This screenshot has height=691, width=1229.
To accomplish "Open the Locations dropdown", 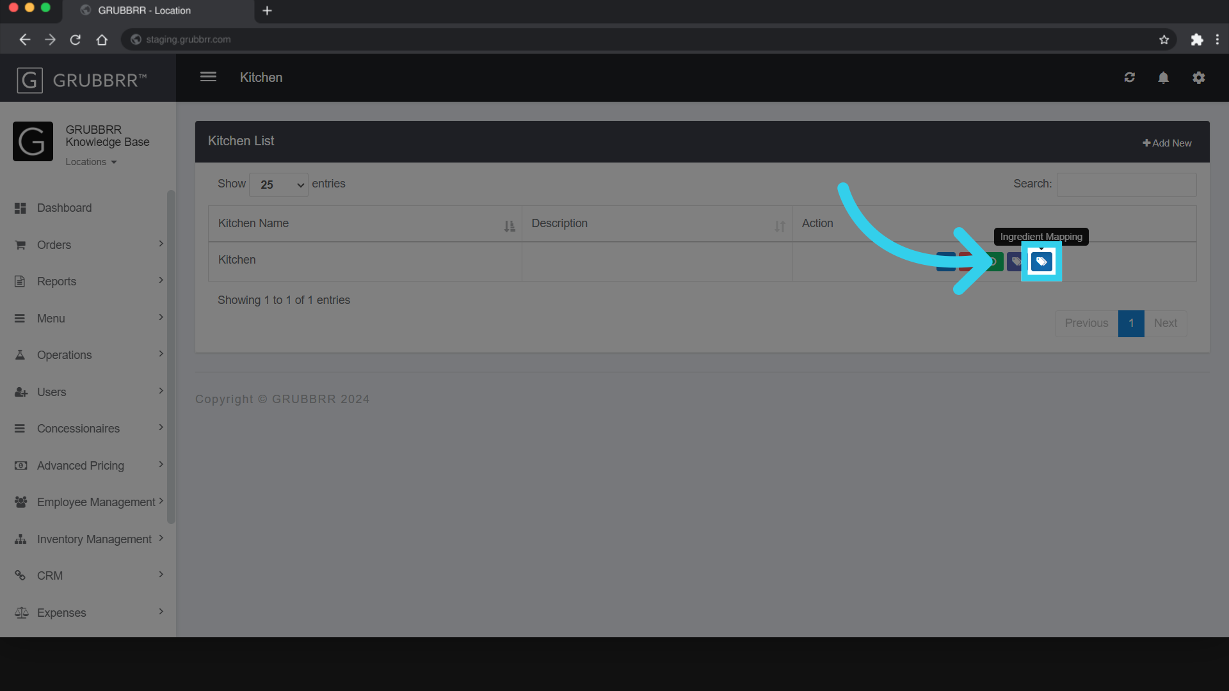I will (x=91, y=162).
